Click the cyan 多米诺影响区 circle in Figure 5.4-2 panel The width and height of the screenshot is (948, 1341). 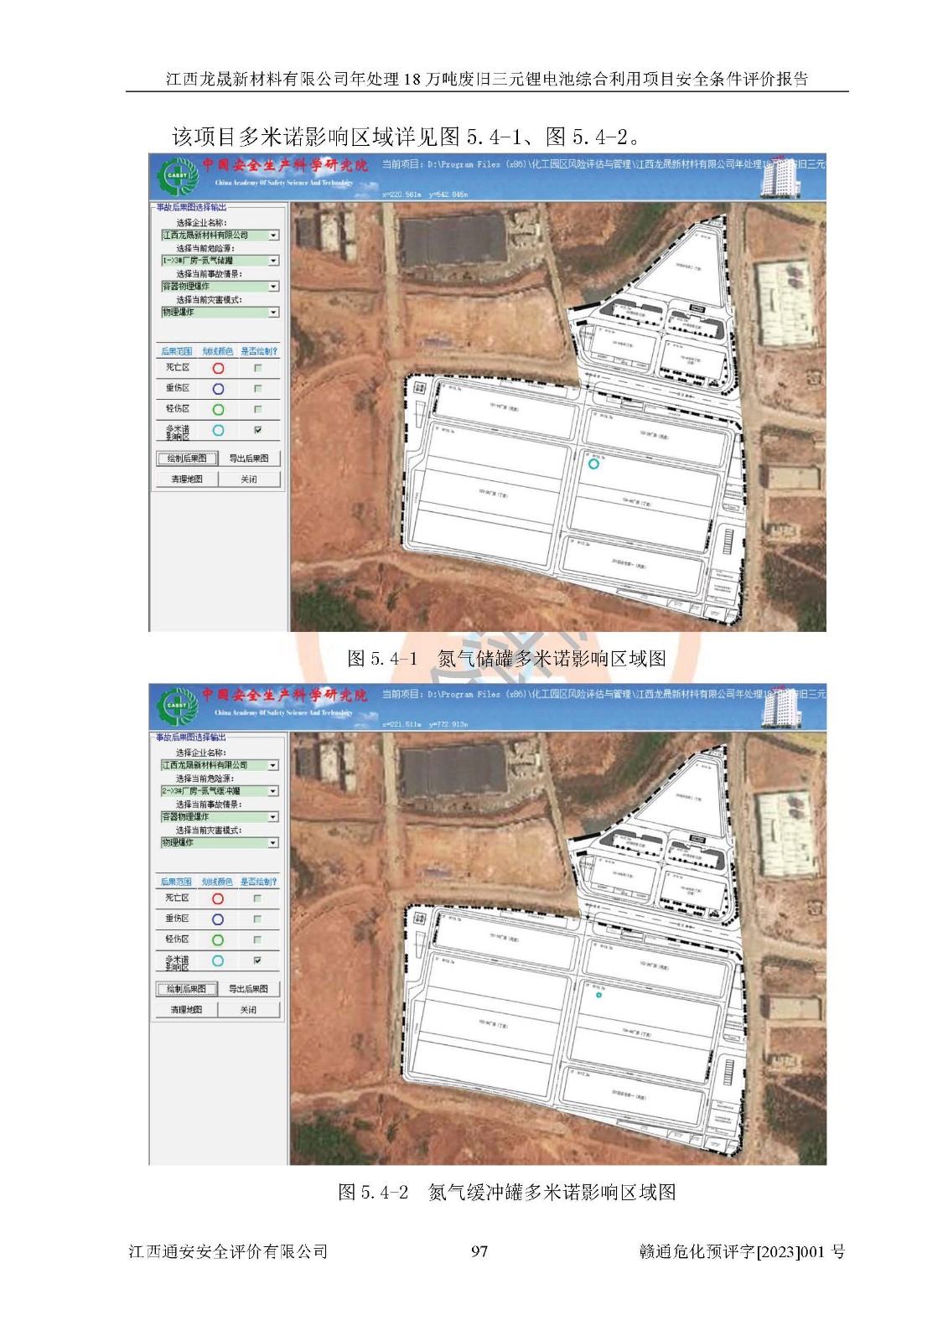tap(218, 961)
